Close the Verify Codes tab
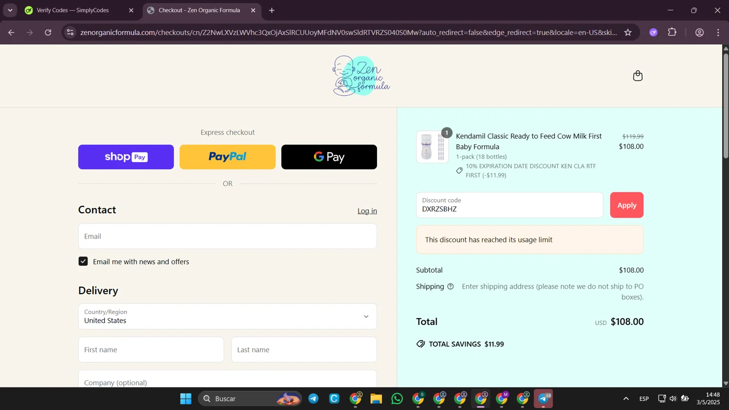 click(131, 10)
